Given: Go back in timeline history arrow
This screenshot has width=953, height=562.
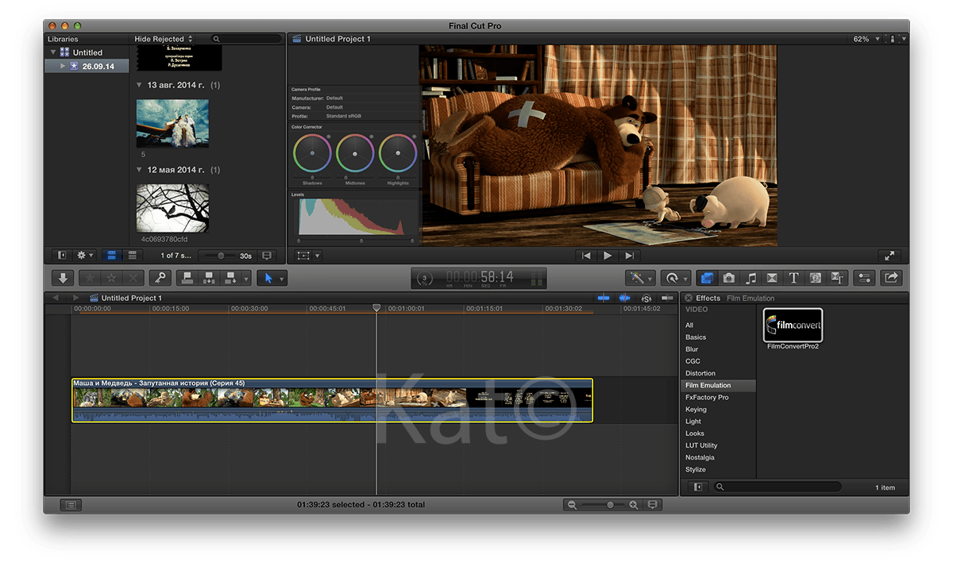Looking at the screenshot, I should click(56, 298).
